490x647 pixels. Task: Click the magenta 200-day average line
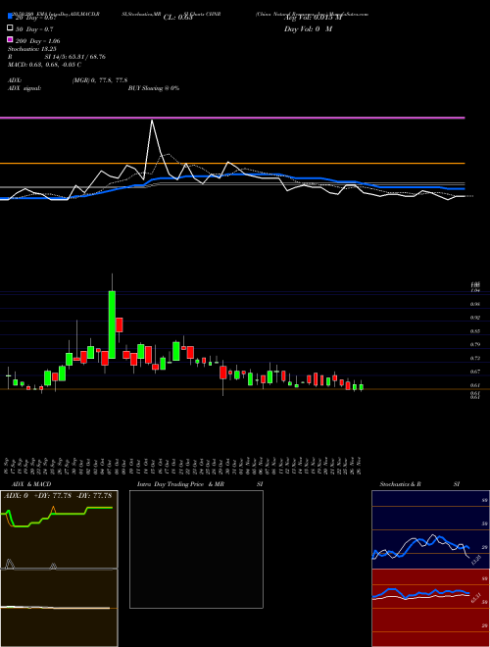(x=232, y=118)
